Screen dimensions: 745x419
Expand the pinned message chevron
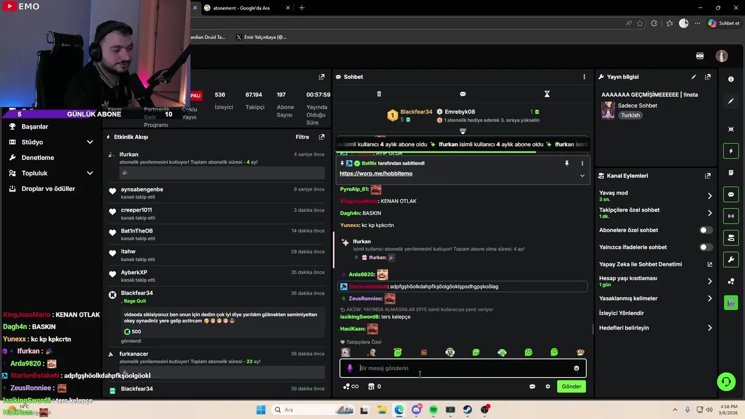(582, 175)
